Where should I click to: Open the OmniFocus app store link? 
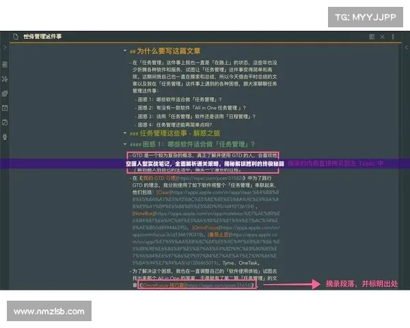206,228
